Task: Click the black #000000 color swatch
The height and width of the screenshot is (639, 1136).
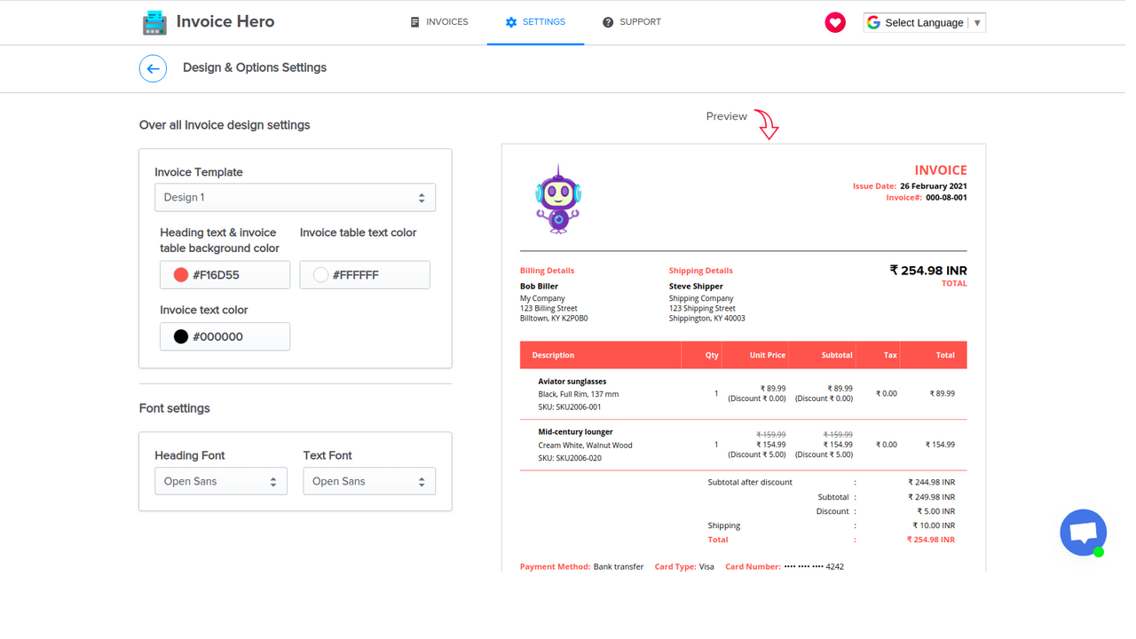Action: pyautogui.click(x=181, y=336)
